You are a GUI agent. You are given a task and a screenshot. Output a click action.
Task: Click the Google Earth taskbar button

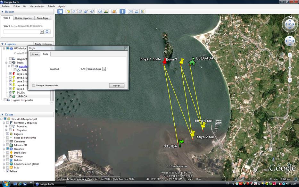[50, 184]
